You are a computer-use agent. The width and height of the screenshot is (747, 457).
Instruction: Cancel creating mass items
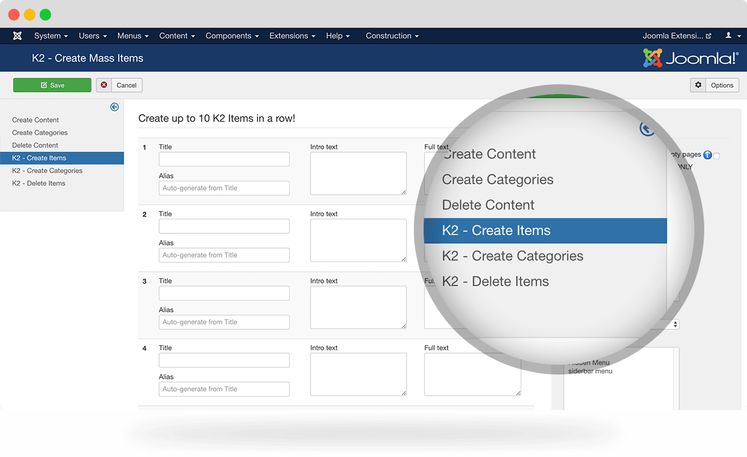pyautogui.click(x=119, y=85)
